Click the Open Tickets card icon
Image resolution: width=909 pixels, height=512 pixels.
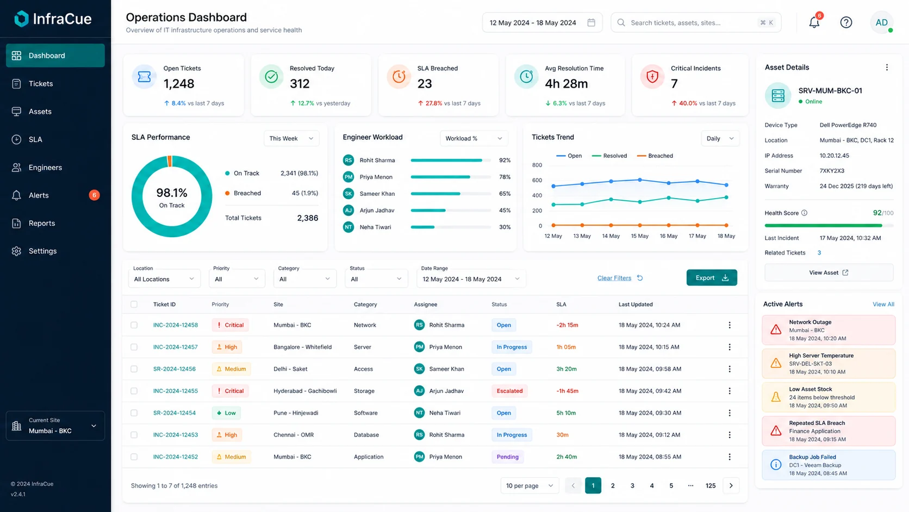pyautogui.click(x=144, y=77)
